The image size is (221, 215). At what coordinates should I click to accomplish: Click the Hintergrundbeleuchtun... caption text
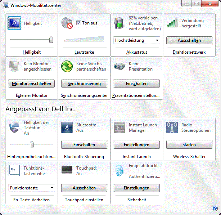[x=31, y=157]
